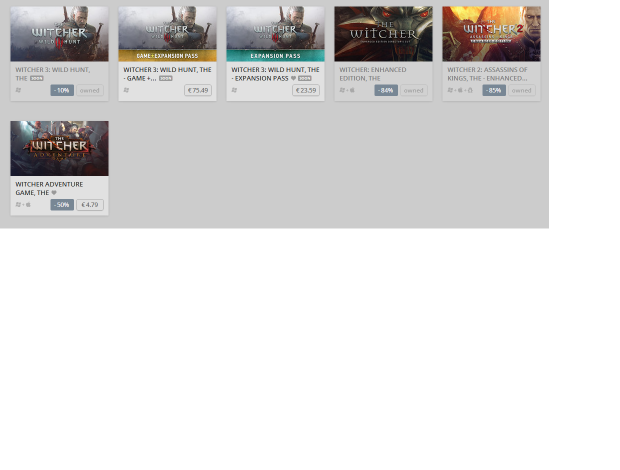This screenshot has height=470, width=620.
Task: Click Apple icon on Witcher 2 card
Action: [460, 90]
